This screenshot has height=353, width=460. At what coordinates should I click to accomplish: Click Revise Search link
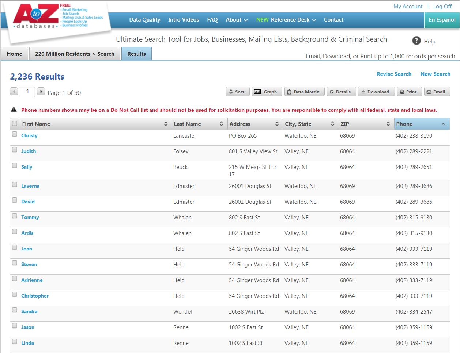tap(394, 74)
